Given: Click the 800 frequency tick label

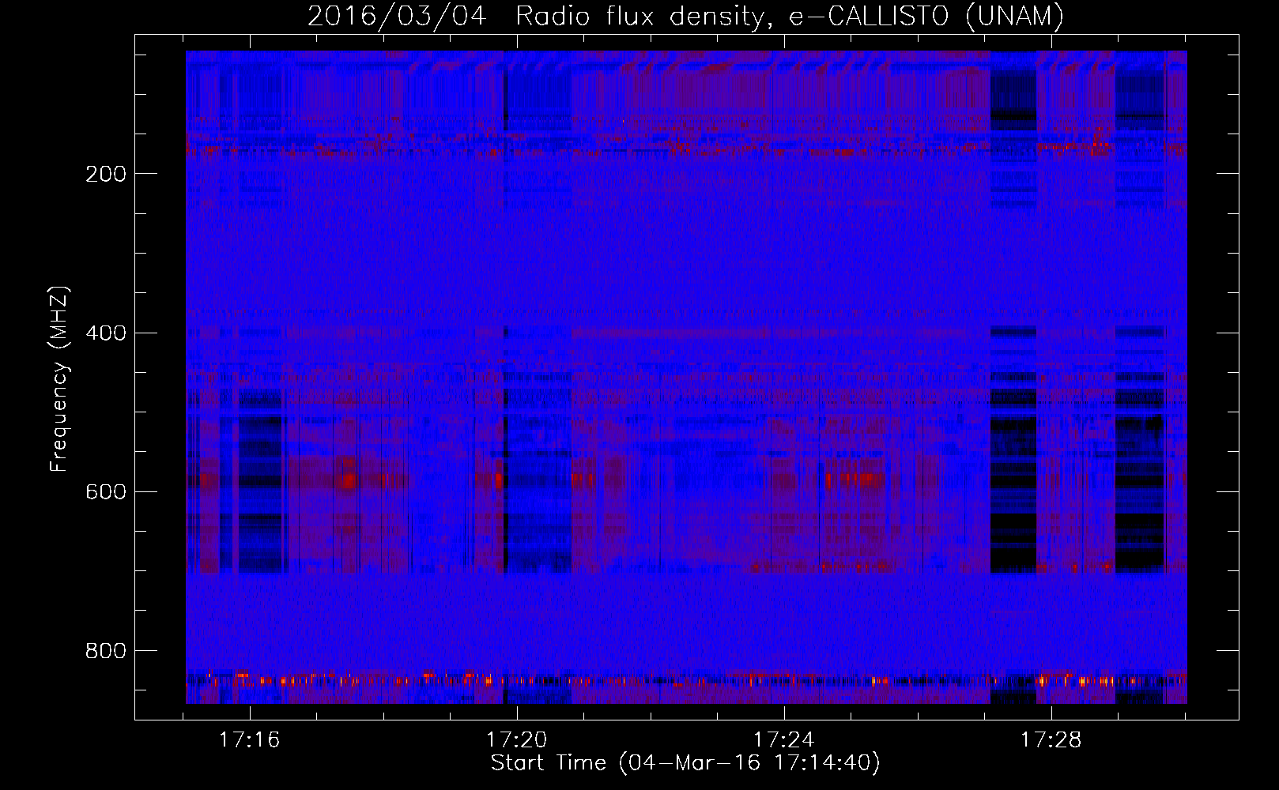Looking at the screenshot, I should tap(106, 651).
